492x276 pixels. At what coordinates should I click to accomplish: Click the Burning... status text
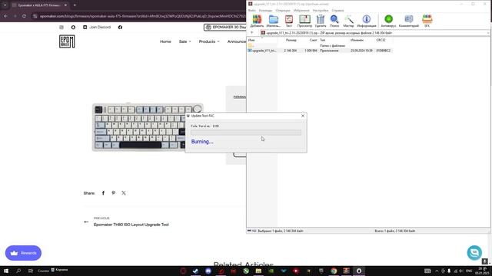[x=202, y=142]
